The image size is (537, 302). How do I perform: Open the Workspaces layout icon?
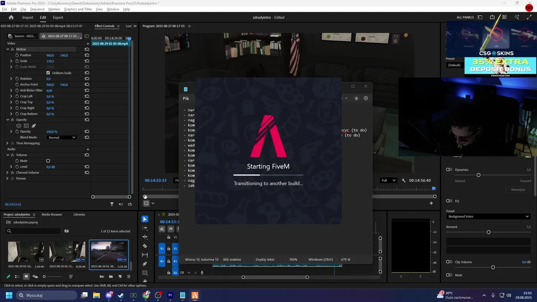(x=480, y=17)
